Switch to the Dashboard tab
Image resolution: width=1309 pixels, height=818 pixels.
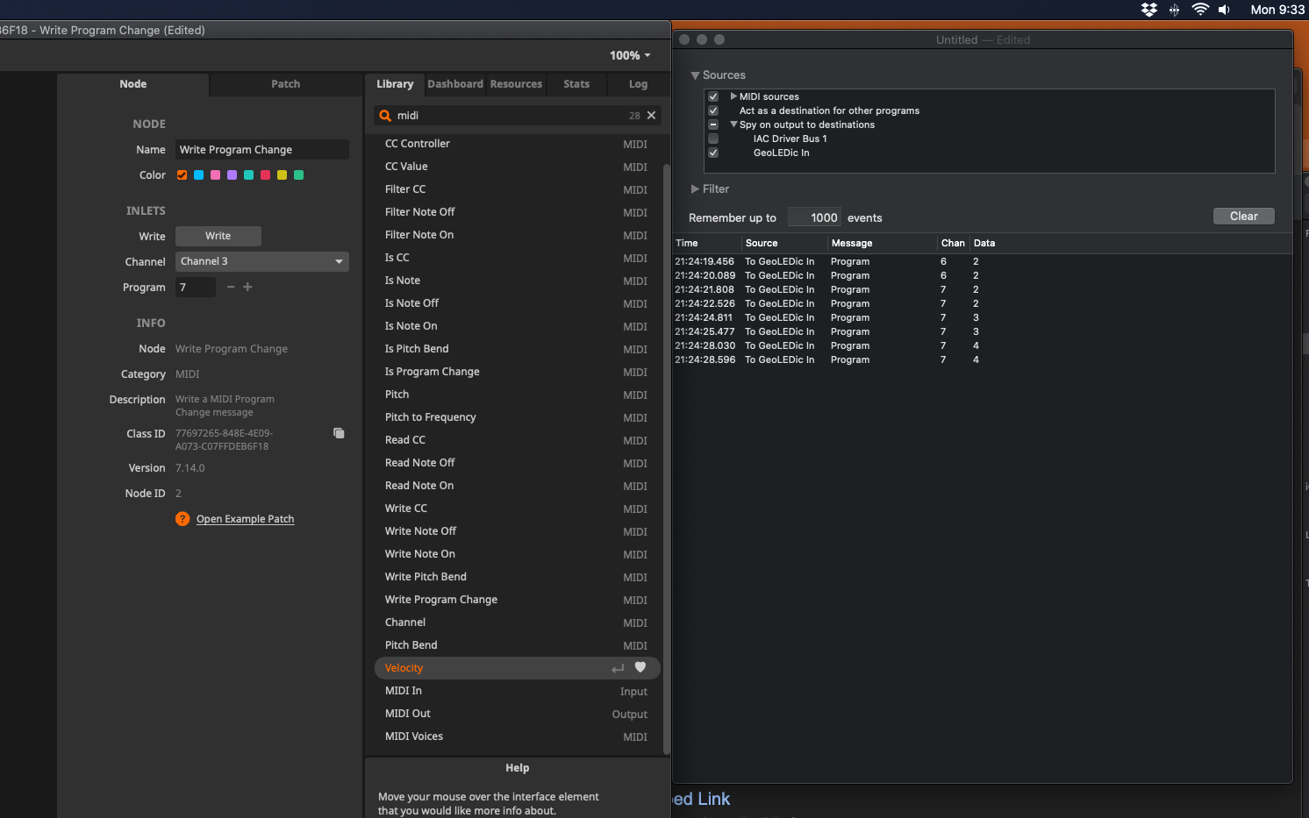point(454,84)
